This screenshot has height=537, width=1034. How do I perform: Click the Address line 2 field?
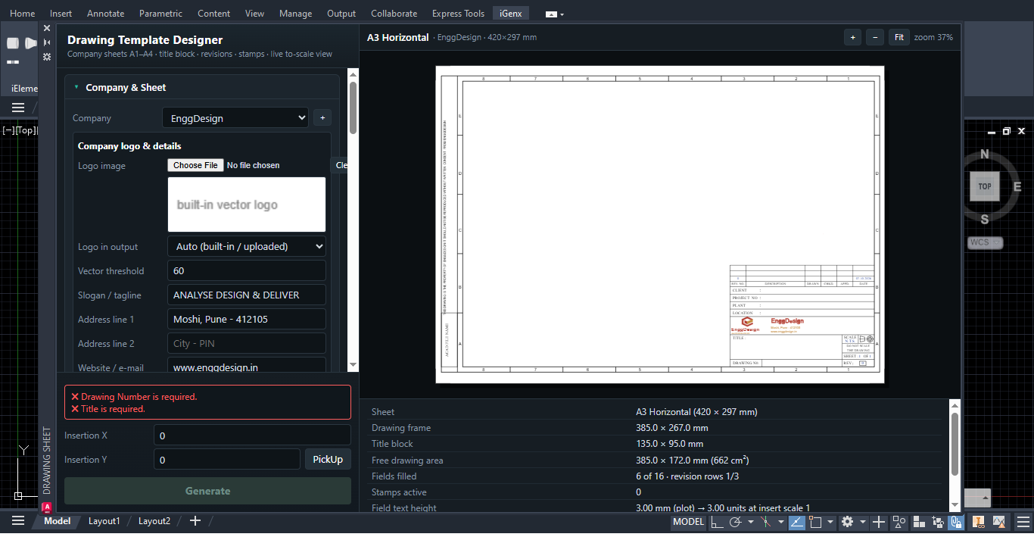[x=247, y=343]
